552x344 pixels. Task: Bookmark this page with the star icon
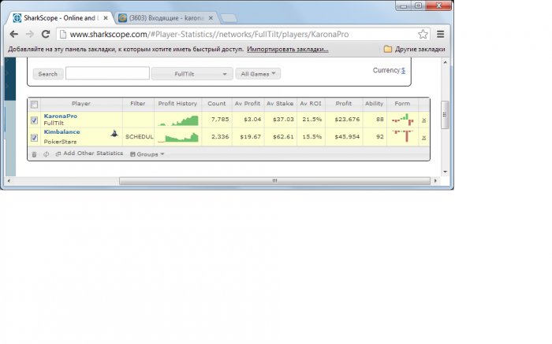(423, 34)
